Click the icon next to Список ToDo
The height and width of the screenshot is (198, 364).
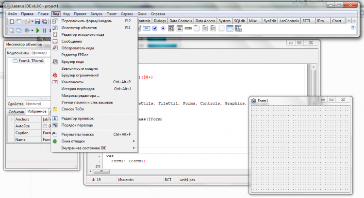coord(55,109)
